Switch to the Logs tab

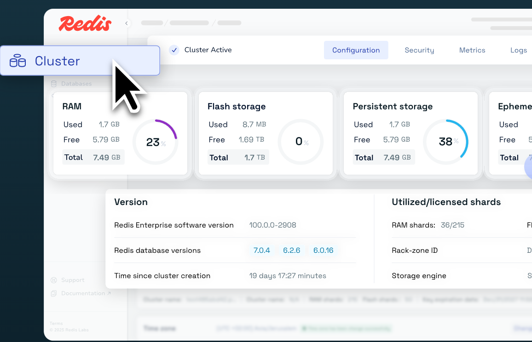click(519, 50)
